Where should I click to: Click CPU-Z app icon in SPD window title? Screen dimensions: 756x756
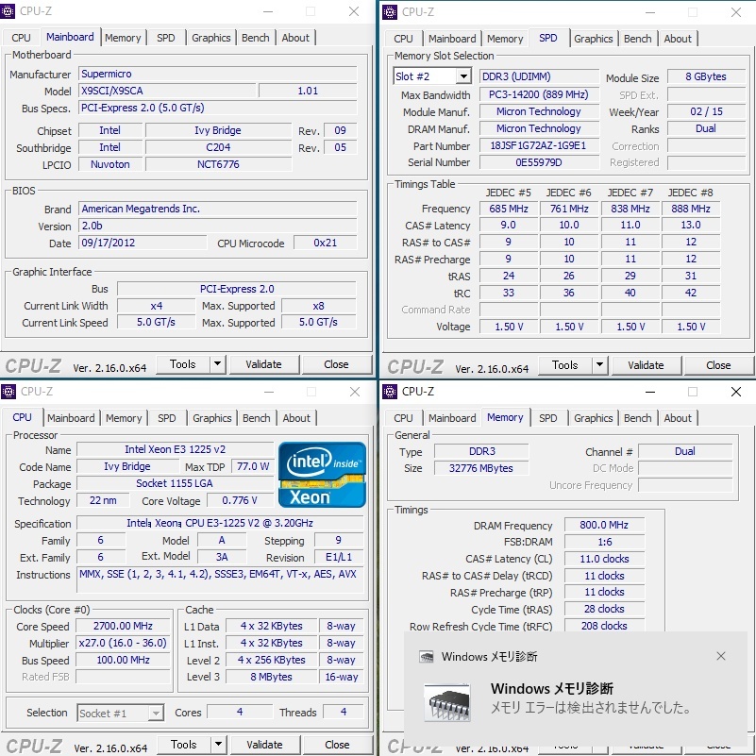pos(390,12)
